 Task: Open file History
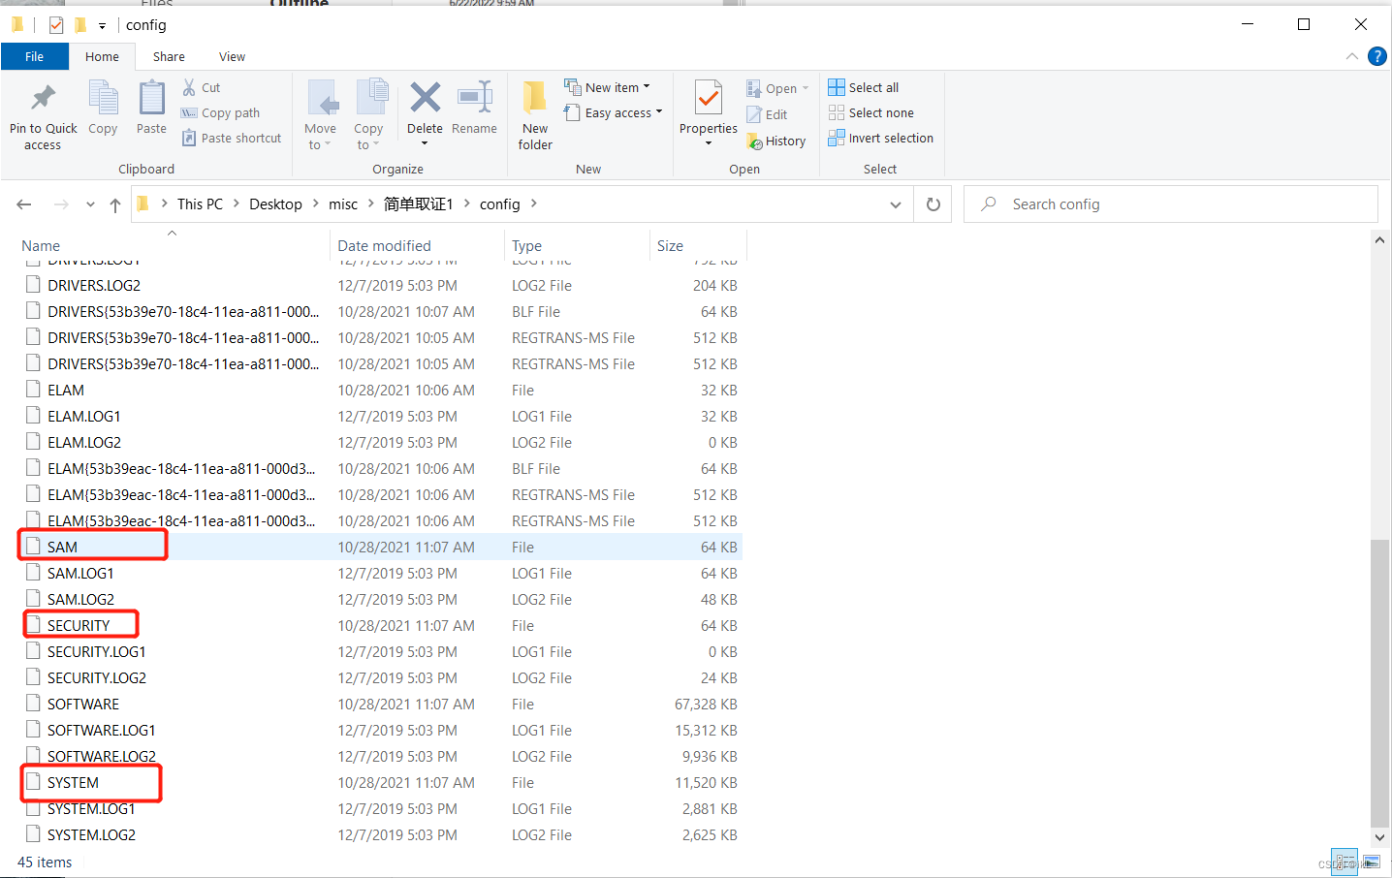(x=775, y=141)
